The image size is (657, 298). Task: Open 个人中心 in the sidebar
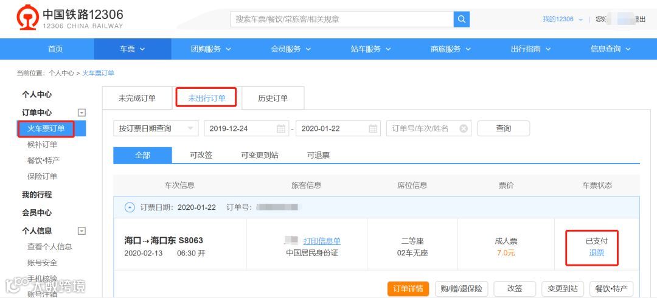click(37, 95)
